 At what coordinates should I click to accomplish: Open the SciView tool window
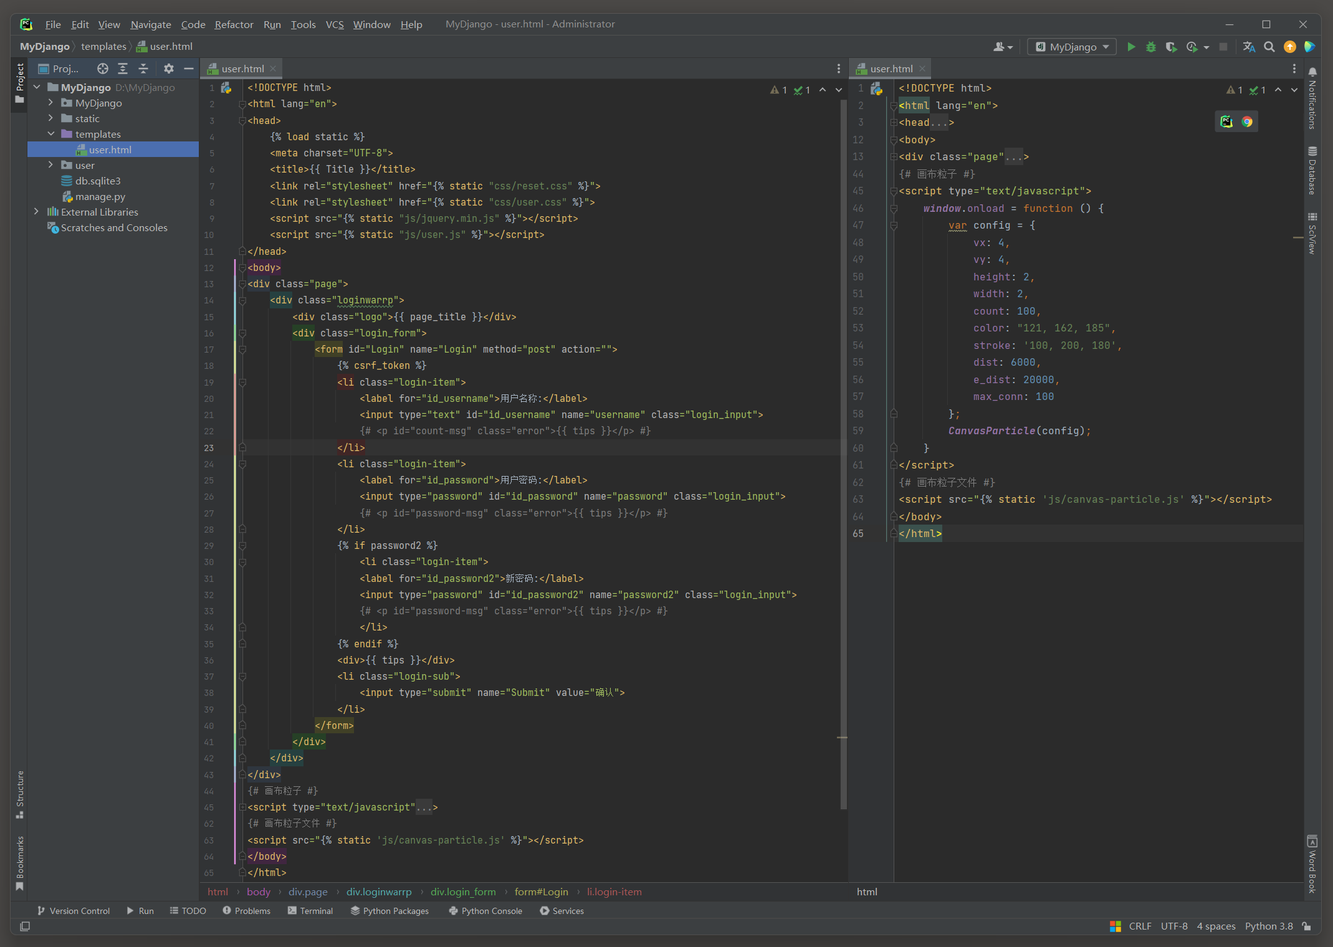pos(1312,233)
